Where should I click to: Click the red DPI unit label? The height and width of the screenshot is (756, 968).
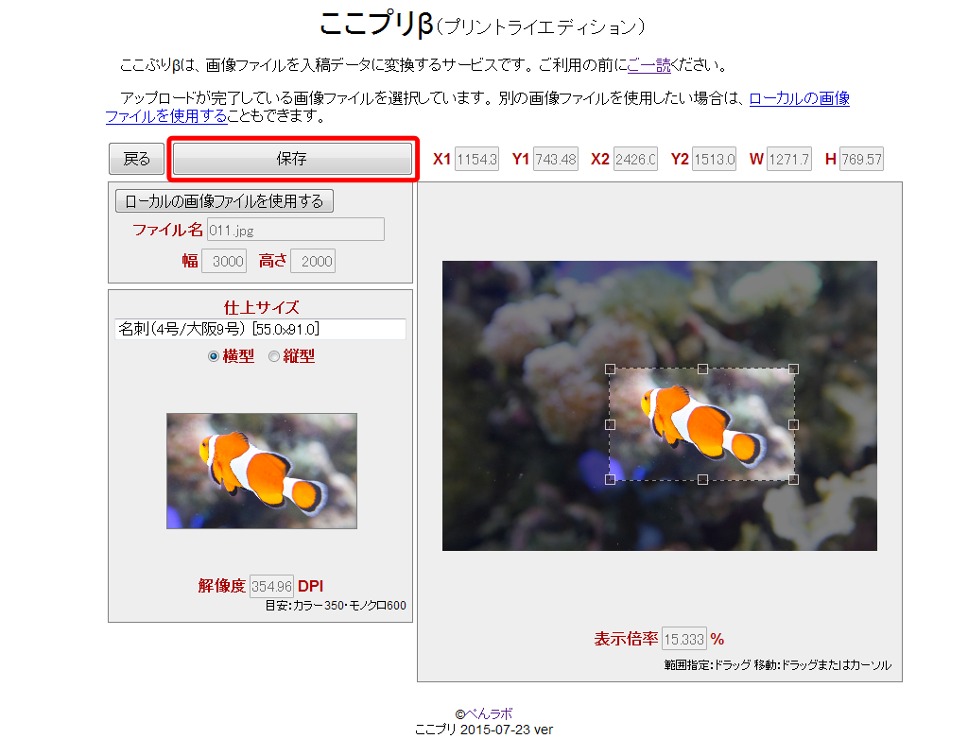coord(310,586)
